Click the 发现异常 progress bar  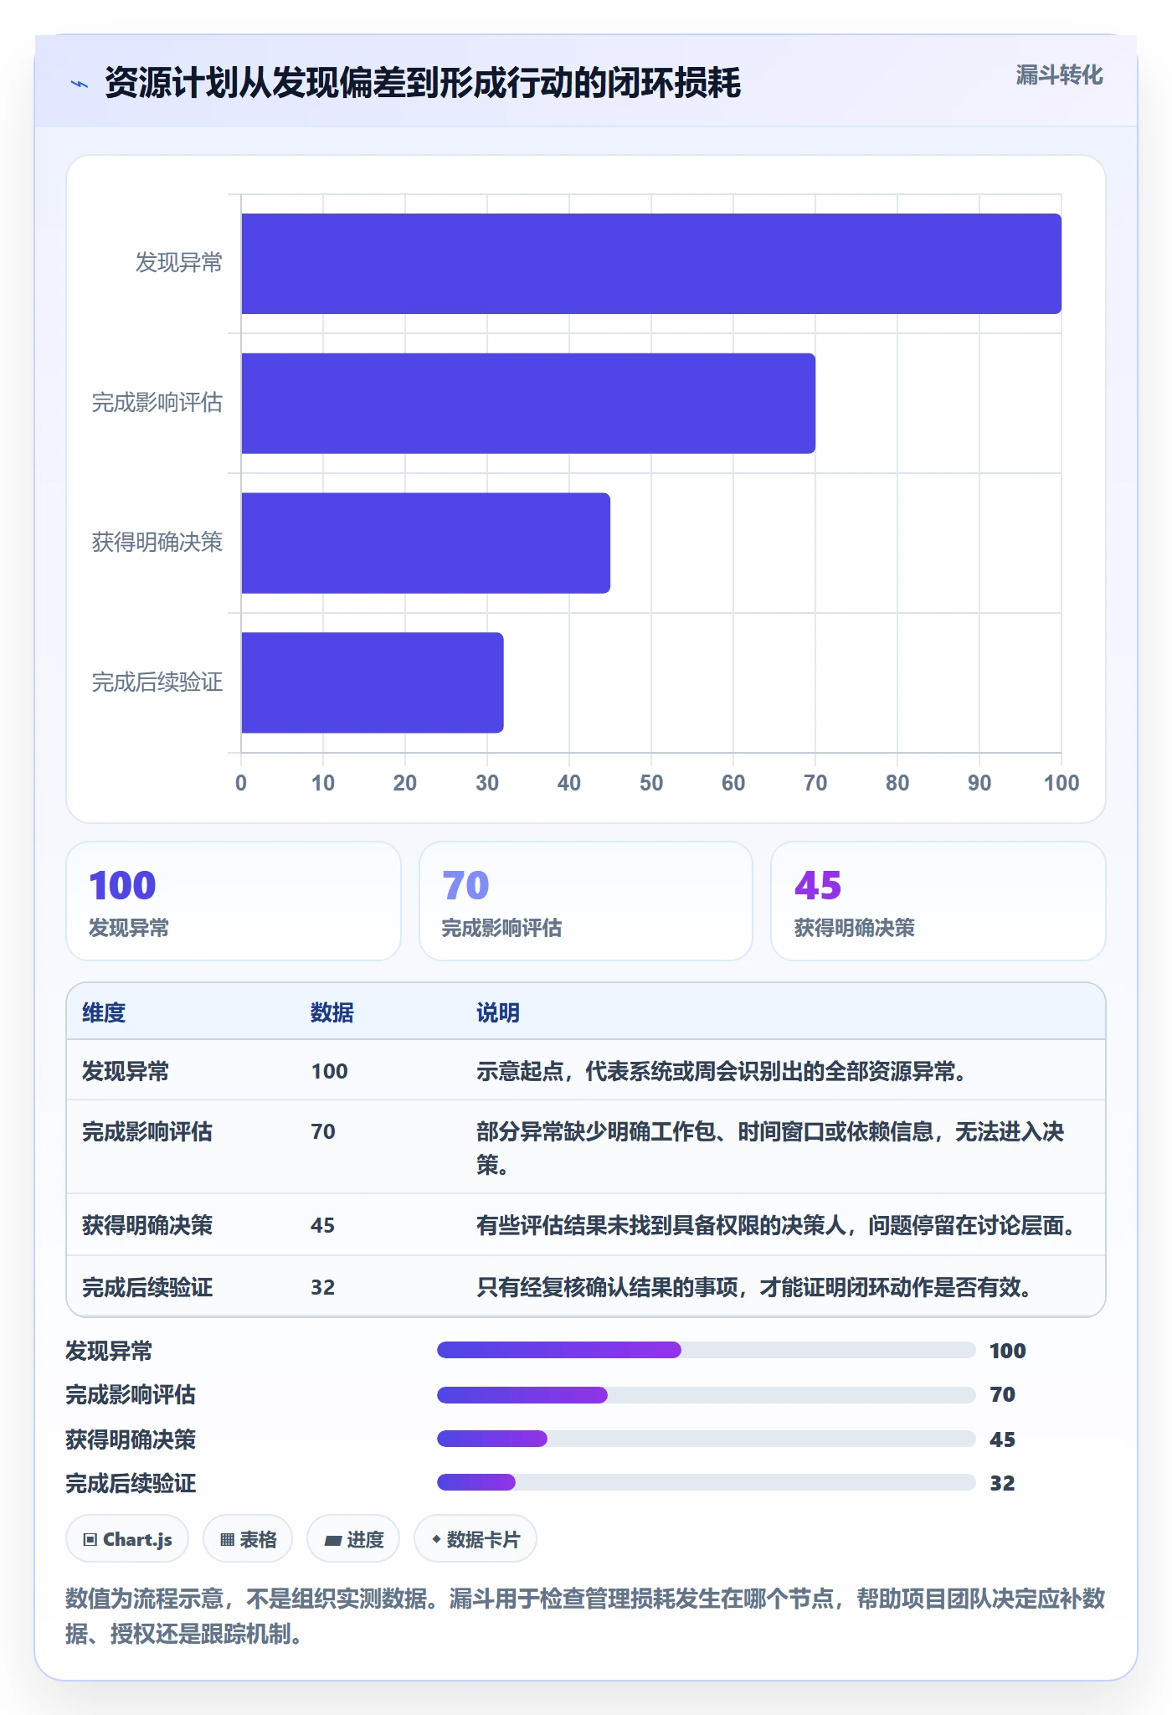point(706,1350)
